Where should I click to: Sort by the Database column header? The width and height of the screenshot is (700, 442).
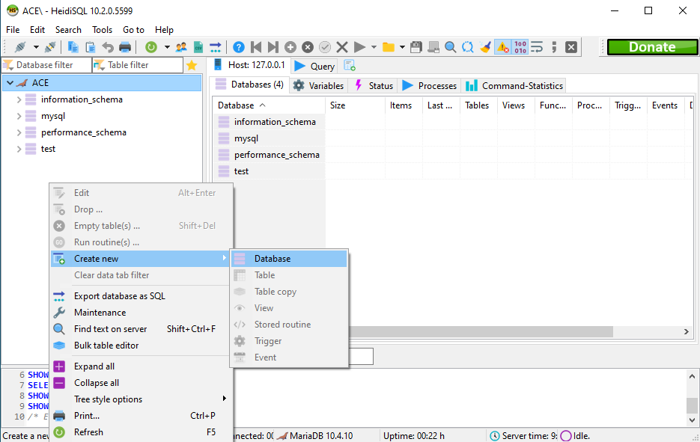tap(270, 105)
